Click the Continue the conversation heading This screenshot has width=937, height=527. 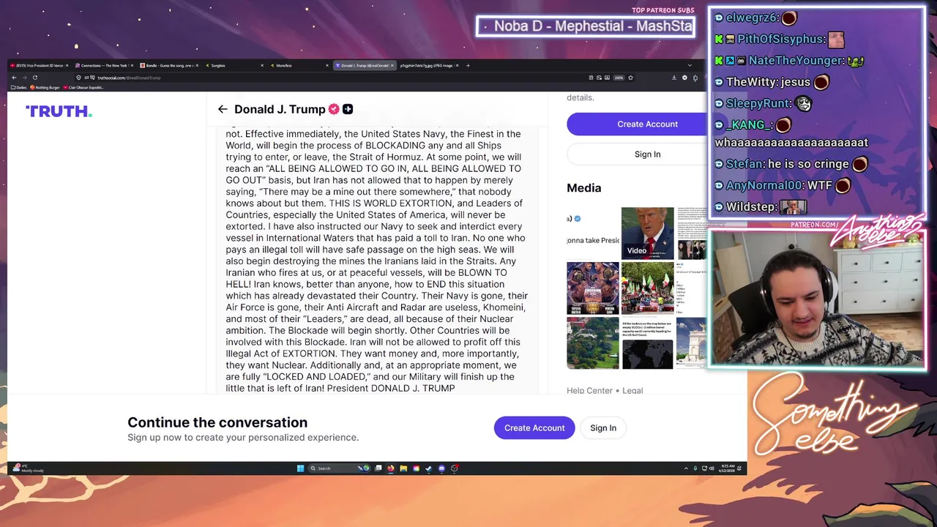coord(217,422)
